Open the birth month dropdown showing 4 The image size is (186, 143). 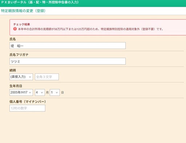40,93
